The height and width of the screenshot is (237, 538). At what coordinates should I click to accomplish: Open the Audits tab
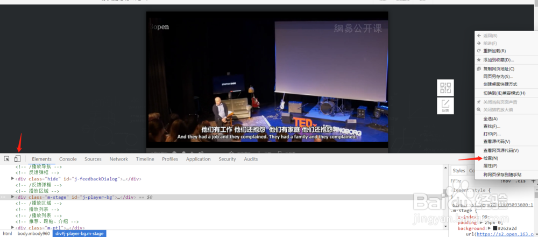pos(251,159)
